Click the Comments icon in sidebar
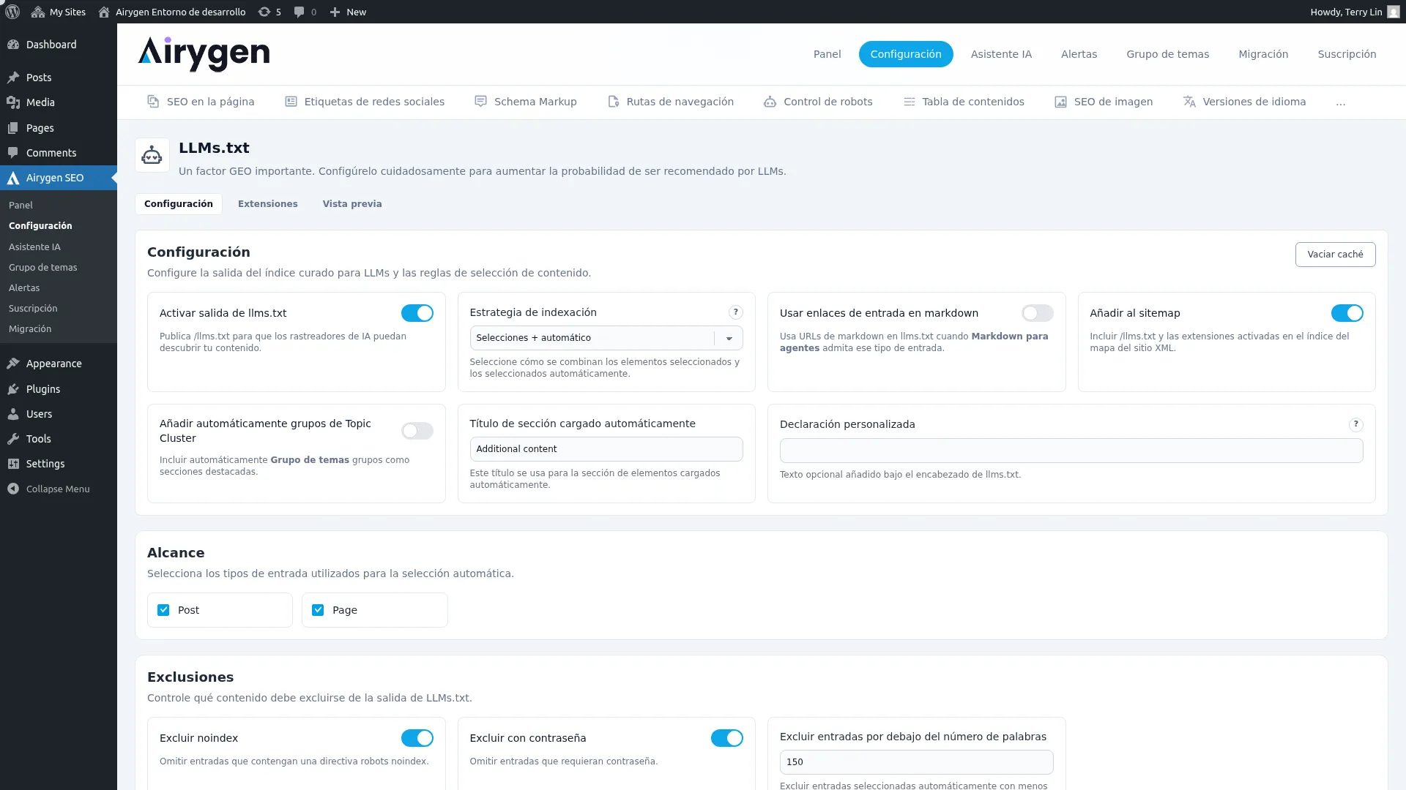Viewport: 1406px width, 790px height. (x=13, y=153)
